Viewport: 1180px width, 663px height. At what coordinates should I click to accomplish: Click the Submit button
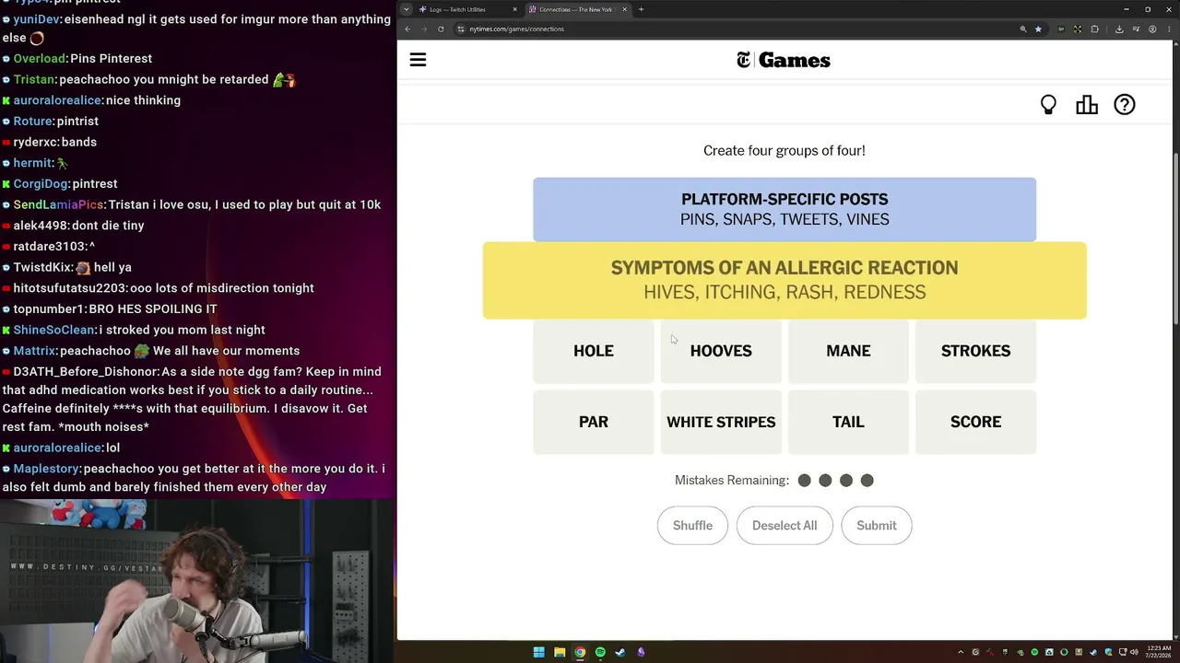click(x=877, y=526)
